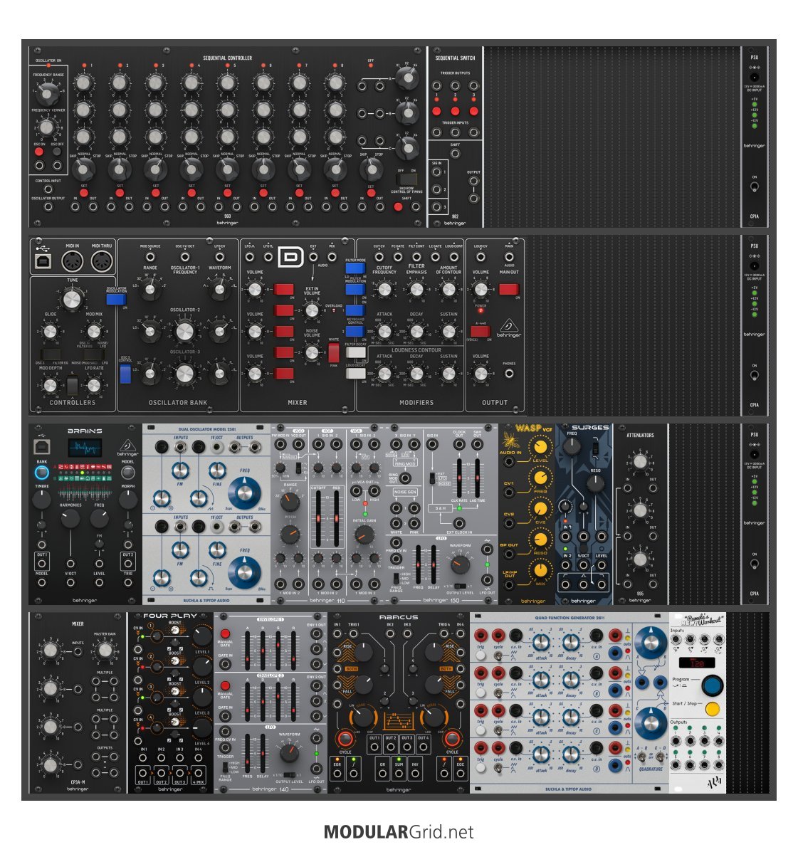Click the blue Program knob on Pamela's Workout

pyautogui.click(x=712, y=685)
